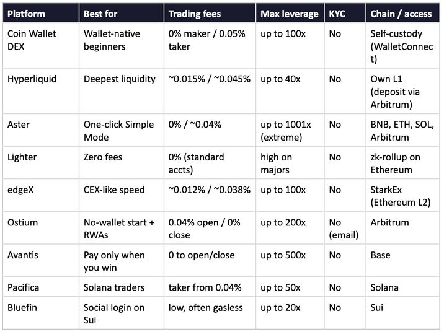The height and width of the screenshot is (332, 444).
Task: Click the Bluefin platform cell
Action: (x=41, y=313)
